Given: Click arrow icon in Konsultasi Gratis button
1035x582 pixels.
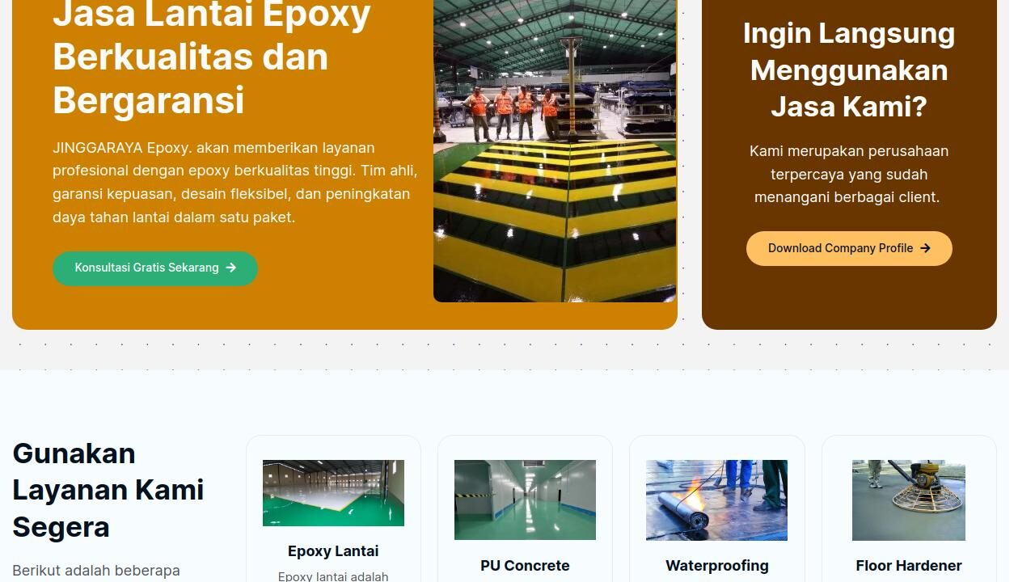Looking at the screenshot, I should pos(231,268).
